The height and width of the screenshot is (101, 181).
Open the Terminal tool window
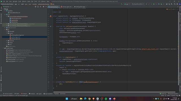pos(32,94)
